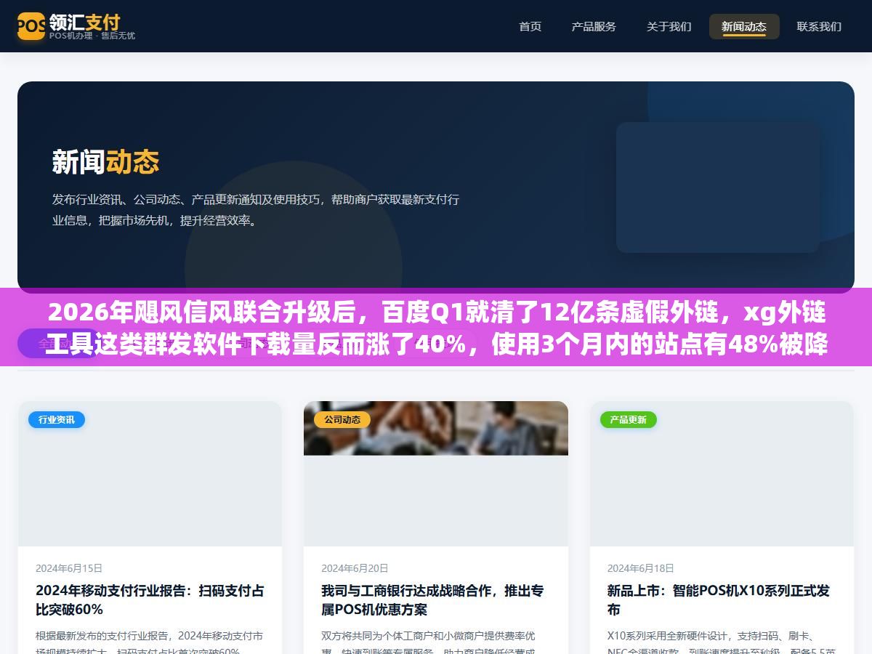This screenshot has height=654, width=872.
Task: Click the 领汇支付 brand name text
Action: (x=84, y=21)
